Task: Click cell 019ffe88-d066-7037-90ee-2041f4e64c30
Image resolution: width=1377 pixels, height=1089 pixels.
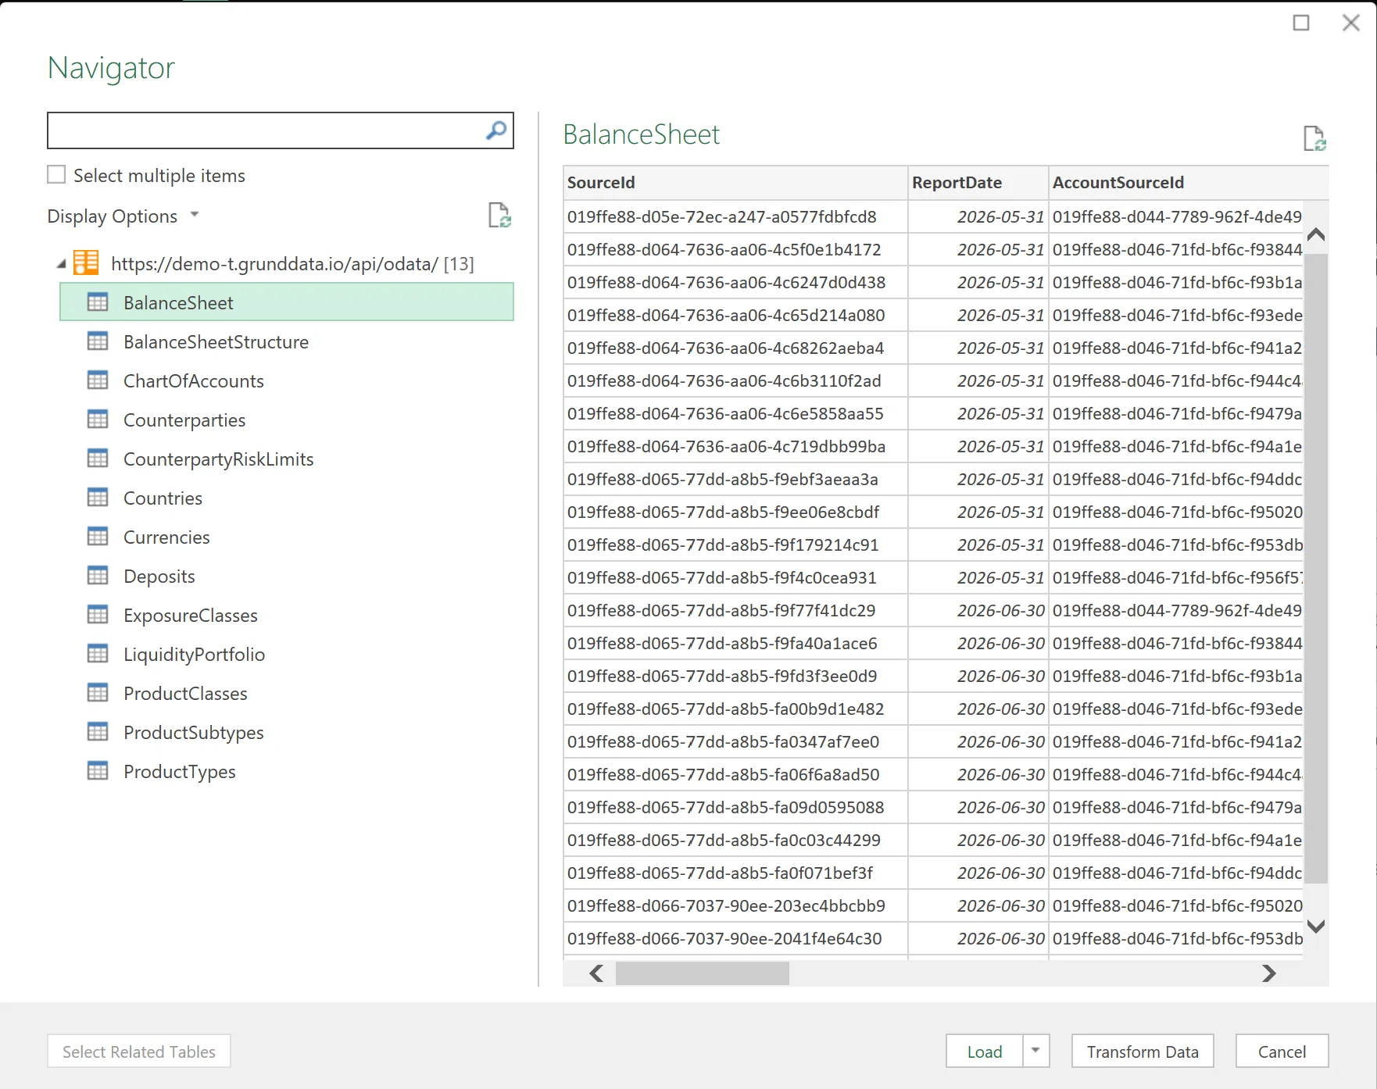Action: click(x=735, y=938)
